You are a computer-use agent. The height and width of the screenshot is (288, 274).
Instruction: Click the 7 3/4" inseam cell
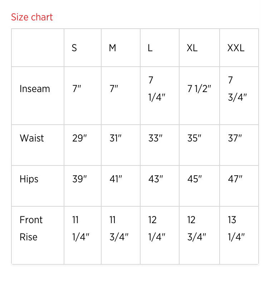pyautogui.click(x=237, y=89)
